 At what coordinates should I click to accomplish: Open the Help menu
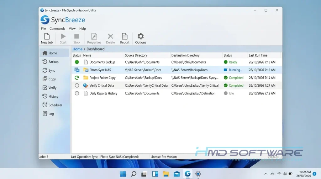[x=82, y=28]
